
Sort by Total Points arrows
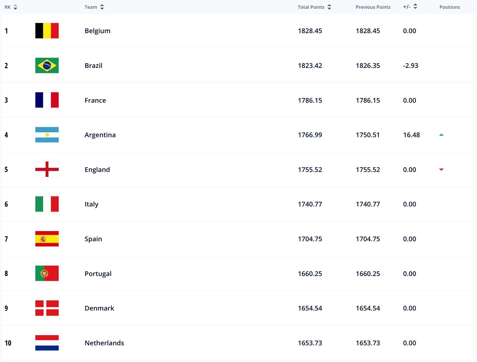pos(329,7)
